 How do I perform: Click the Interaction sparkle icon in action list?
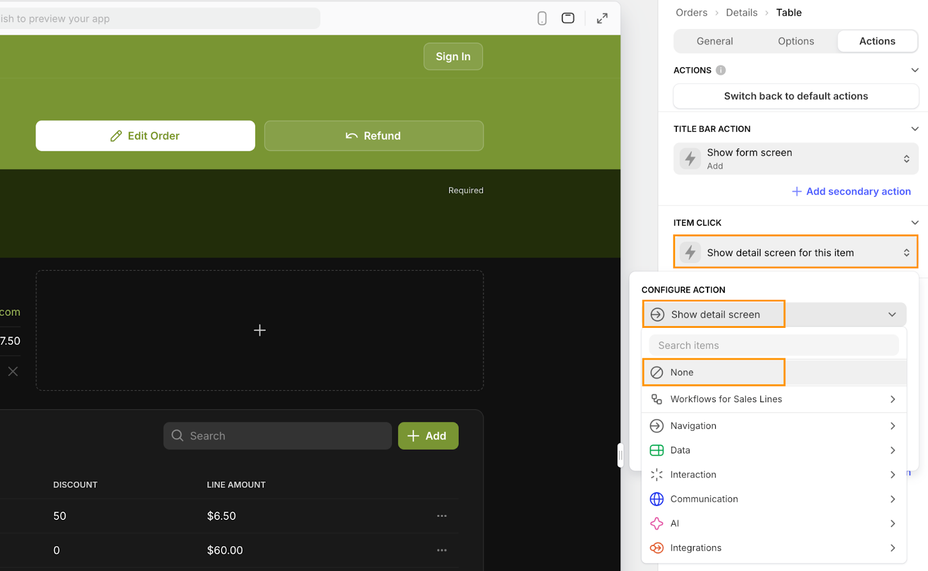[x=657, y=475]
